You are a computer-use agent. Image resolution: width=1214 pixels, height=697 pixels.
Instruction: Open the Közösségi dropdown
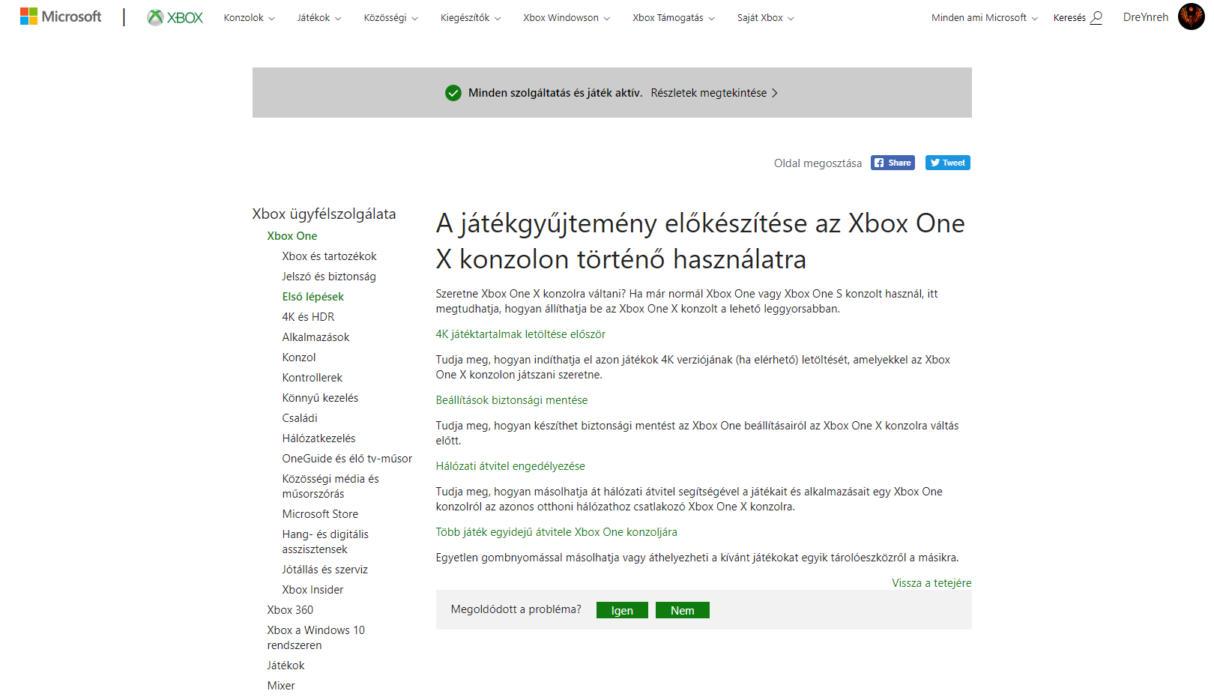pyautogui.click(x=391, y=18)
